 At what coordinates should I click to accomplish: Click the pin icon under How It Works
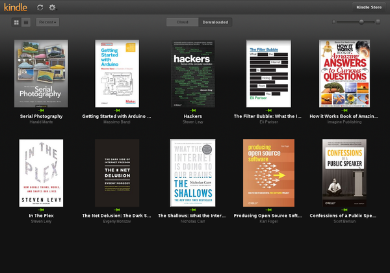344,110
